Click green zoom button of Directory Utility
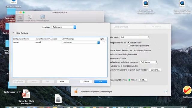192x108 pixels. [23, 12]
